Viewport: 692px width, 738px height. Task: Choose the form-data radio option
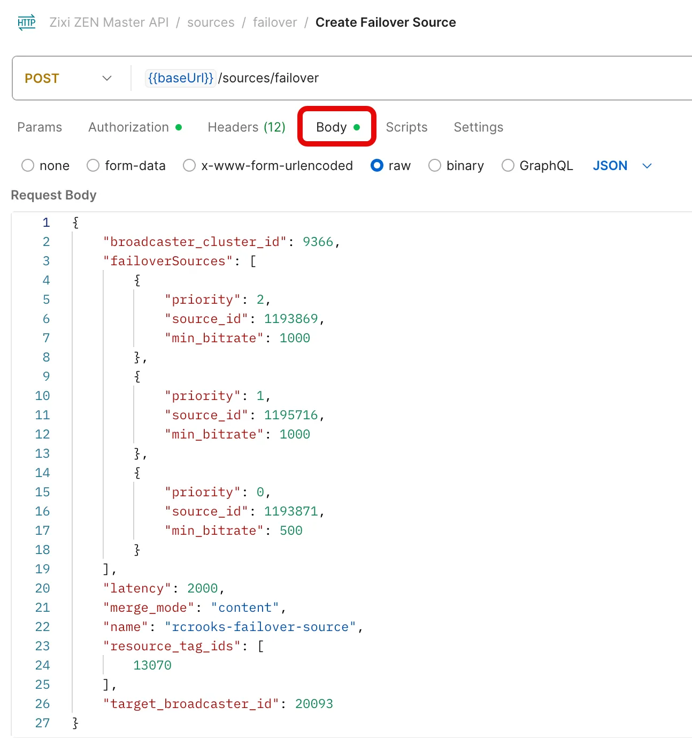coord(93,166)
